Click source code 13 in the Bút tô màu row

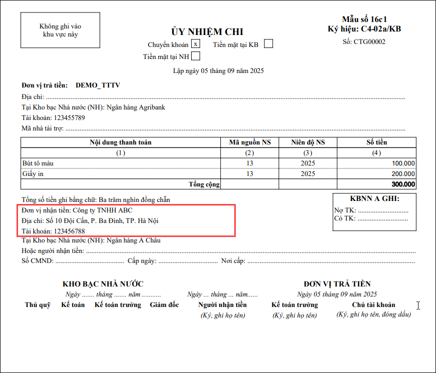[x=250, y=163]
